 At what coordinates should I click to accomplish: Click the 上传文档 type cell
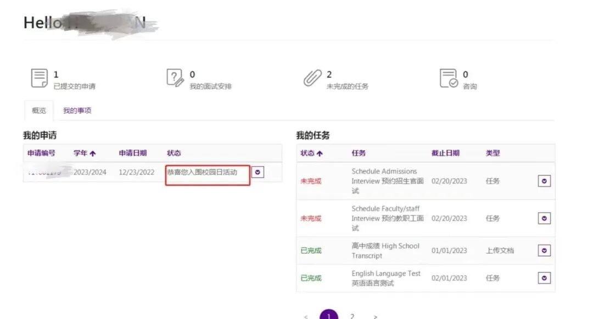coord(500,250)
